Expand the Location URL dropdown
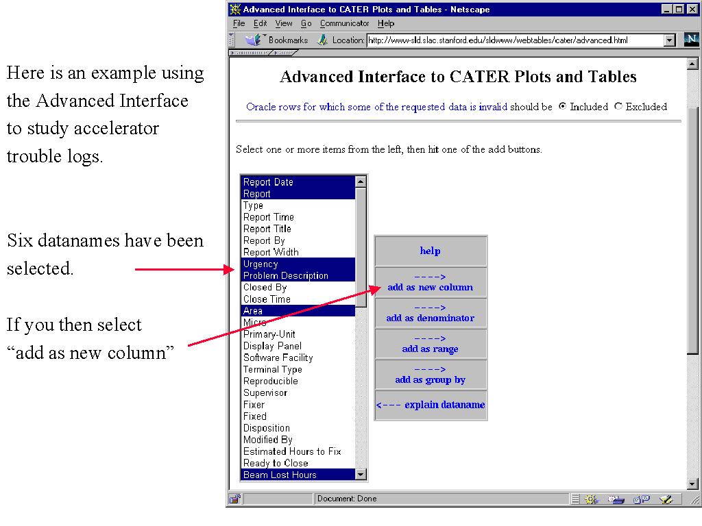 (670, 40)
